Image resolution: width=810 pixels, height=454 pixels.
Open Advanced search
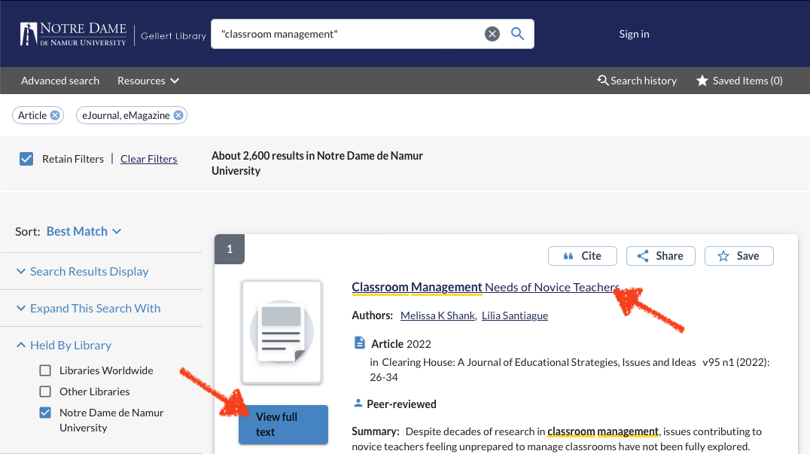[60, 81]
